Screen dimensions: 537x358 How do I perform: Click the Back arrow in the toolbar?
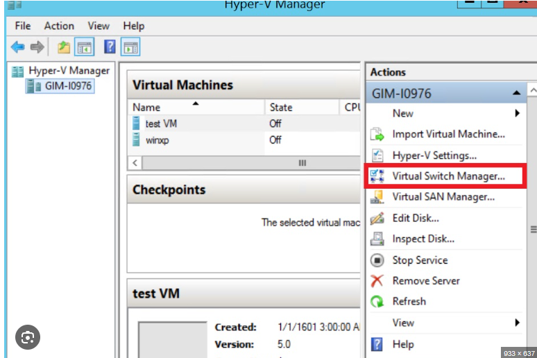[18, 47]
